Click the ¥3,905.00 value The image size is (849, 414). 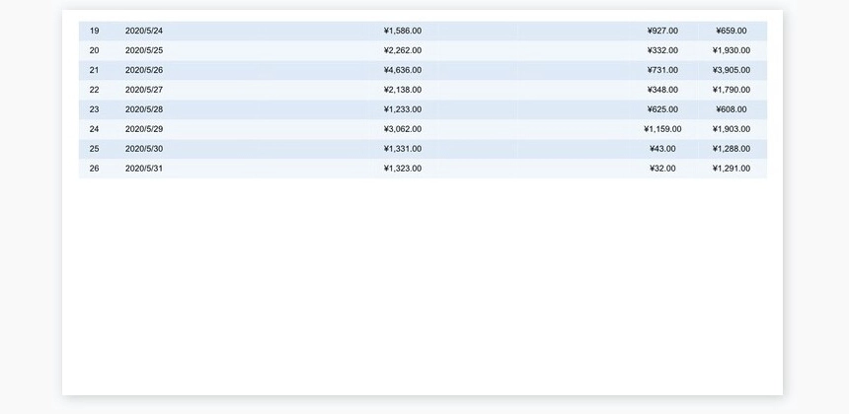pos(731,70)
